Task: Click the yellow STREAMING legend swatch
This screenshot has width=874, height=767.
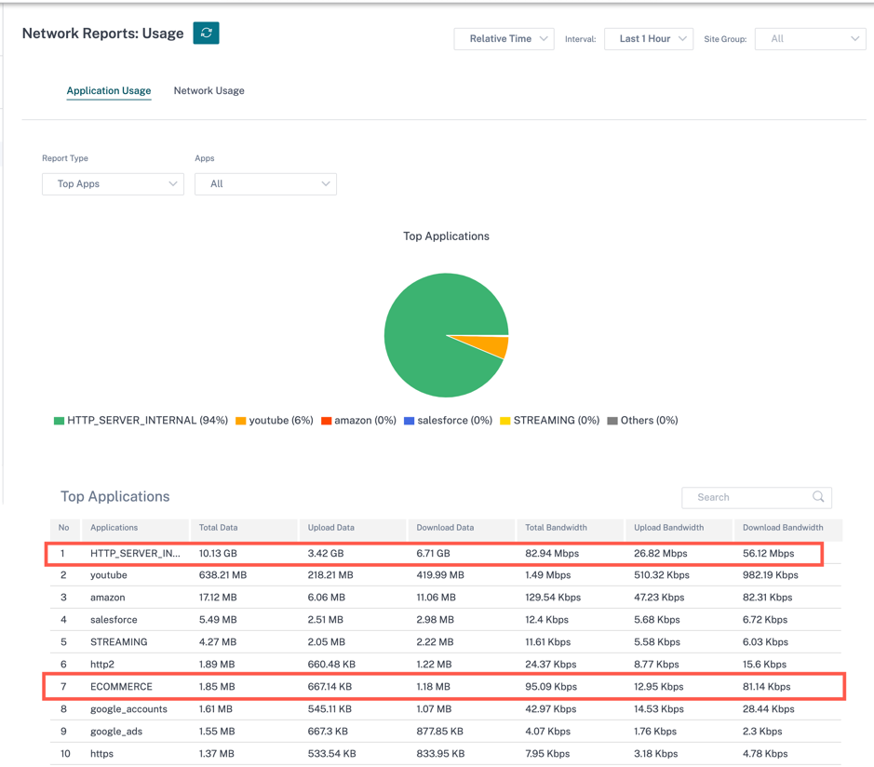Action: (x=505, y=421)
